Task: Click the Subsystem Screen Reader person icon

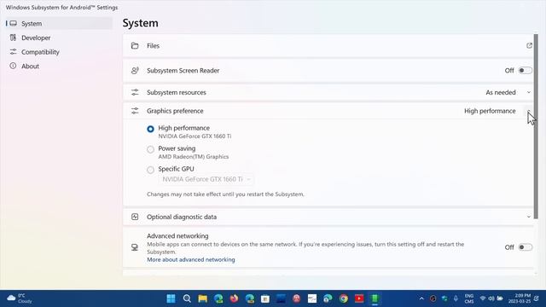Action: pyautogui.click(x=135, y=70)
